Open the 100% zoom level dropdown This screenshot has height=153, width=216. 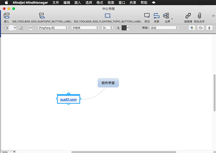click(x=8, y=152)
